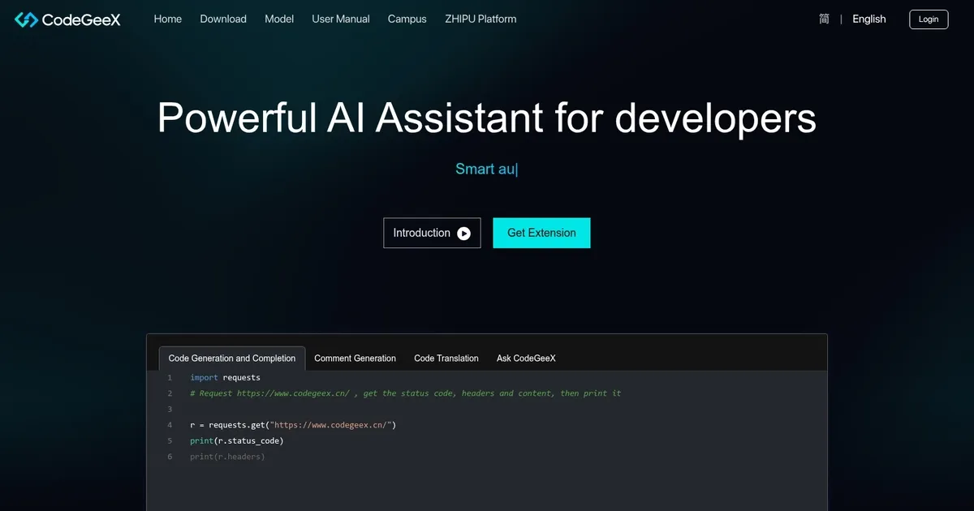
Task: Click the 'Smart au' typing subtitle
Action: tap(486, 169)
